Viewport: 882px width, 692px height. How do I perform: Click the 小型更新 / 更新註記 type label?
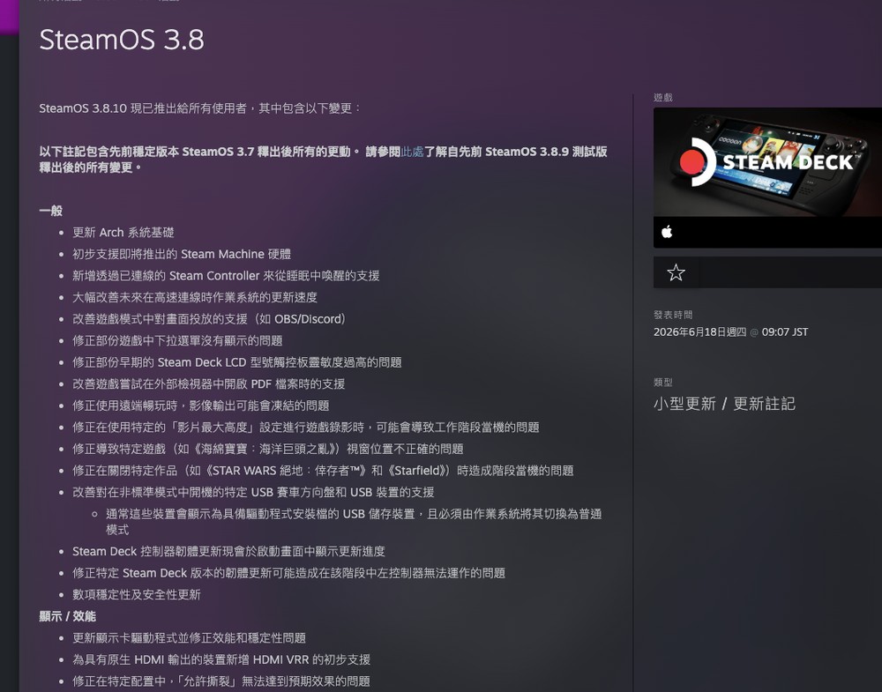pyautogui.click(x=724, y=404)
